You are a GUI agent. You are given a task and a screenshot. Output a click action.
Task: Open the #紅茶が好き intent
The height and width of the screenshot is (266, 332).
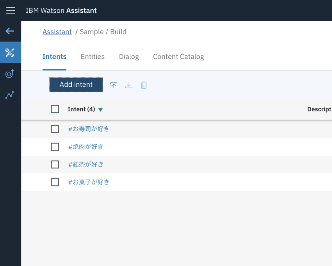pos(86,164)
